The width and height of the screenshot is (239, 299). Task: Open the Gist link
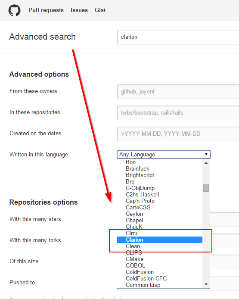pyautogui.click(x=100, y=10)
